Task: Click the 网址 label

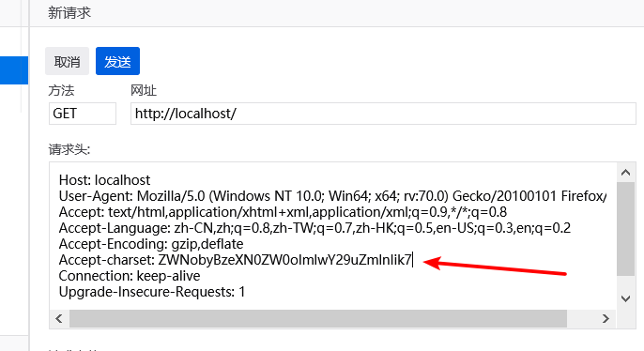Action: (144, 90)
